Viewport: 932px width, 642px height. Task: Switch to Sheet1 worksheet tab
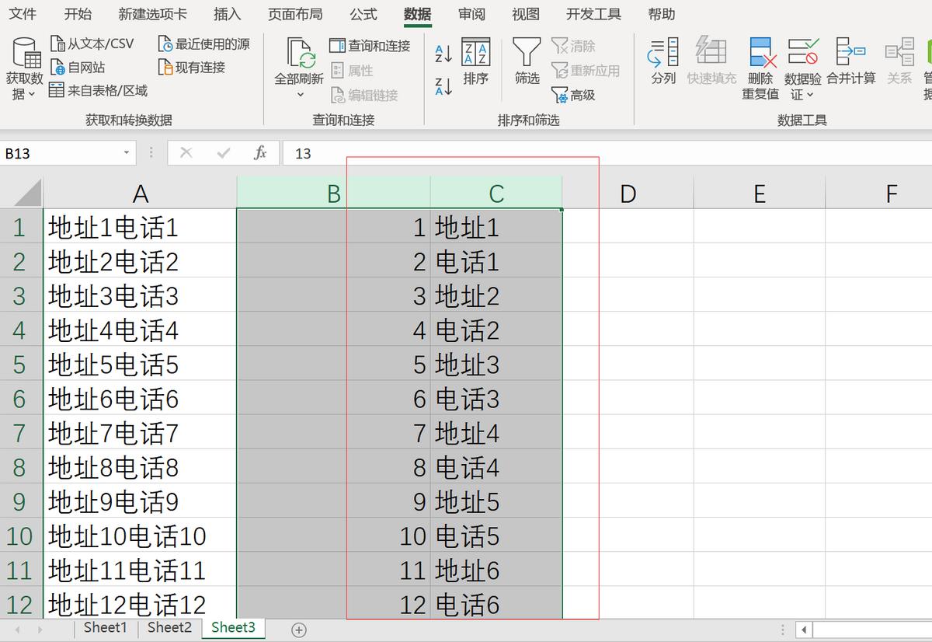[x=105, y=627]
